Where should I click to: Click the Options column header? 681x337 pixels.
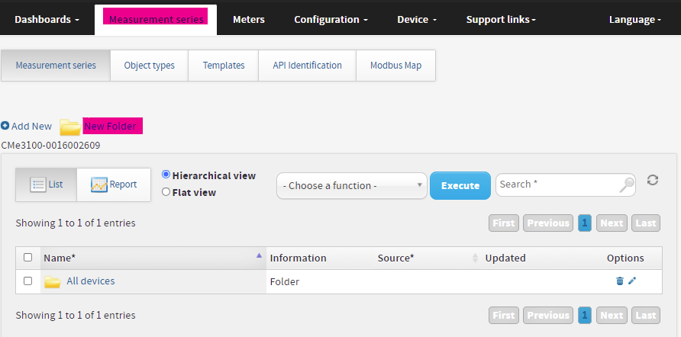pos(625,258)
